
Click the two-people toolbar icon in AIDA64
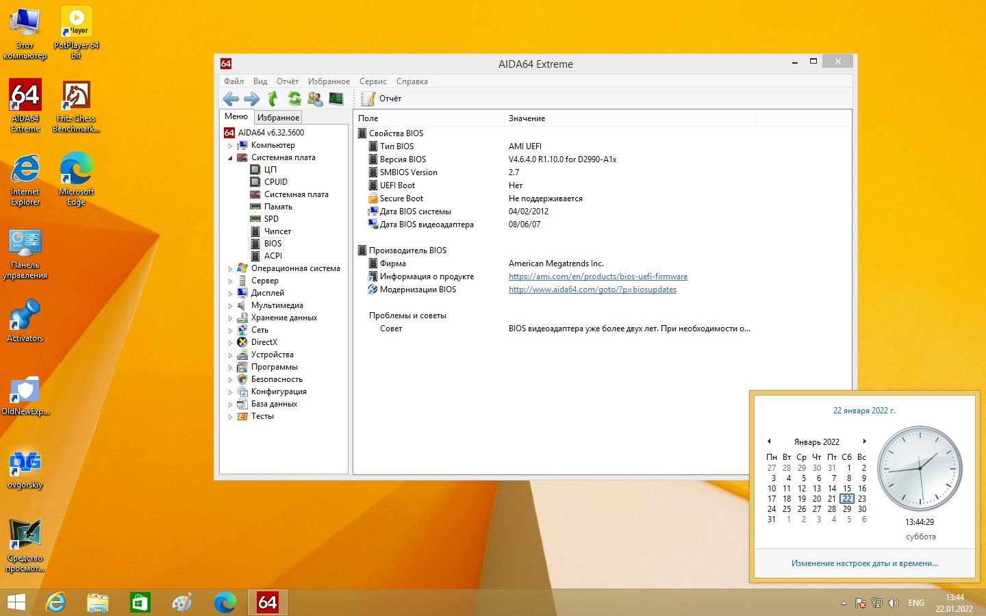point(315,99)
